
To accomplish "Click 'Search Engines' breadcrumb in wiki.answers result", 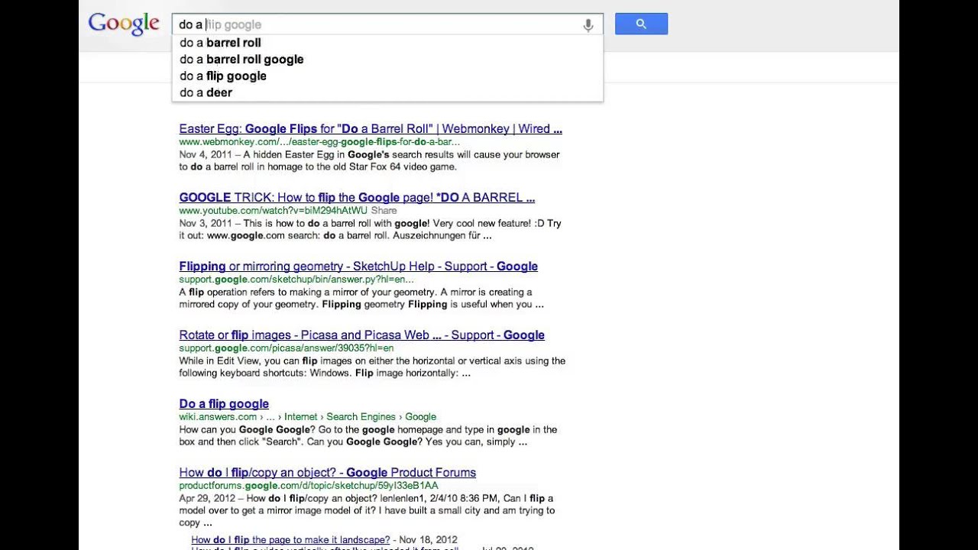I will coord(361,417).
